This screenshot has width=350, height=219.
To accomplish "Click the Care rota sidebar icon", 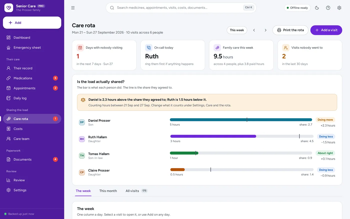I will pos(8,119).
